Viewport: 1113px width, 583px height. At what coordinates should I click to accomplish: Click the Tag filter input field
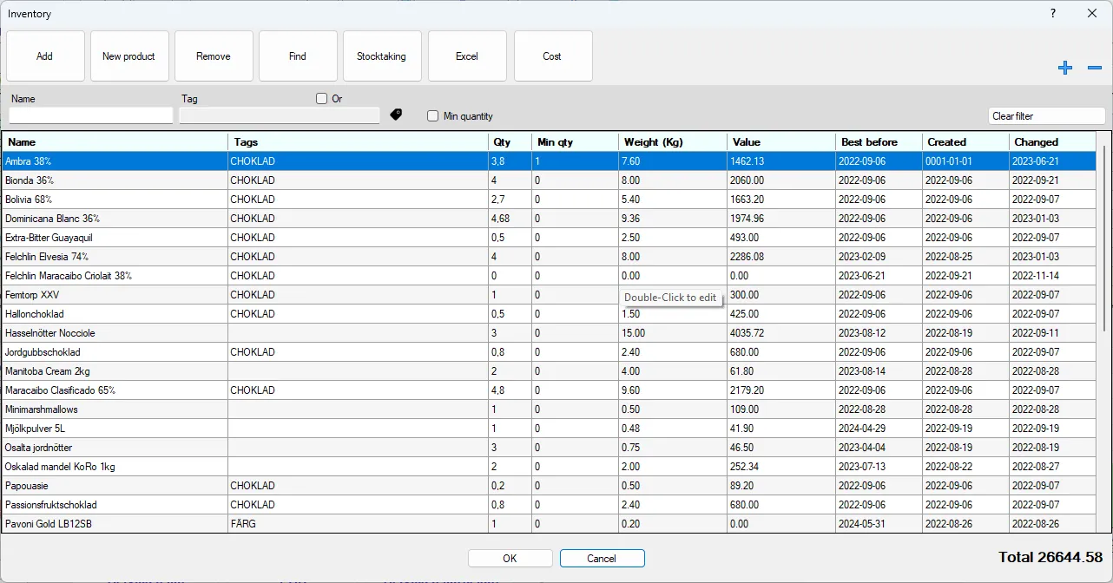tap(280, 115)
